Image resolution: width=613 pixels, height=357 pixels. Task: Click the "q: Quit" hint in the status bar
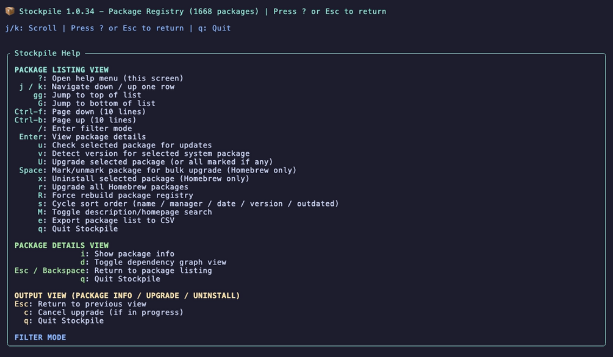(214, 28)
